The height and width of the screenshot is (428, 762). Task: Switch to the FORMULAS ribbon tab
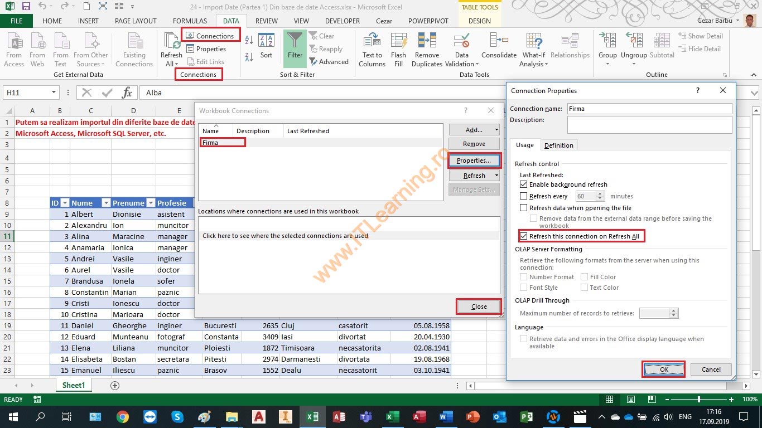pos(190,21)
